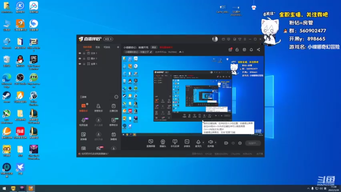This screenshot has width=341, height=192.
Task: Add a 多媒体 media source
Action: (187, 143)
